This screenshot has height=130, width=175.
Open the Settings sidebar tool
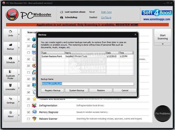tap(10, 102)
